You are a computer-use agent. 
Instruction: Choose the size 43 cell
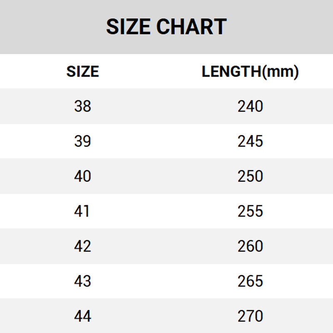82,281
